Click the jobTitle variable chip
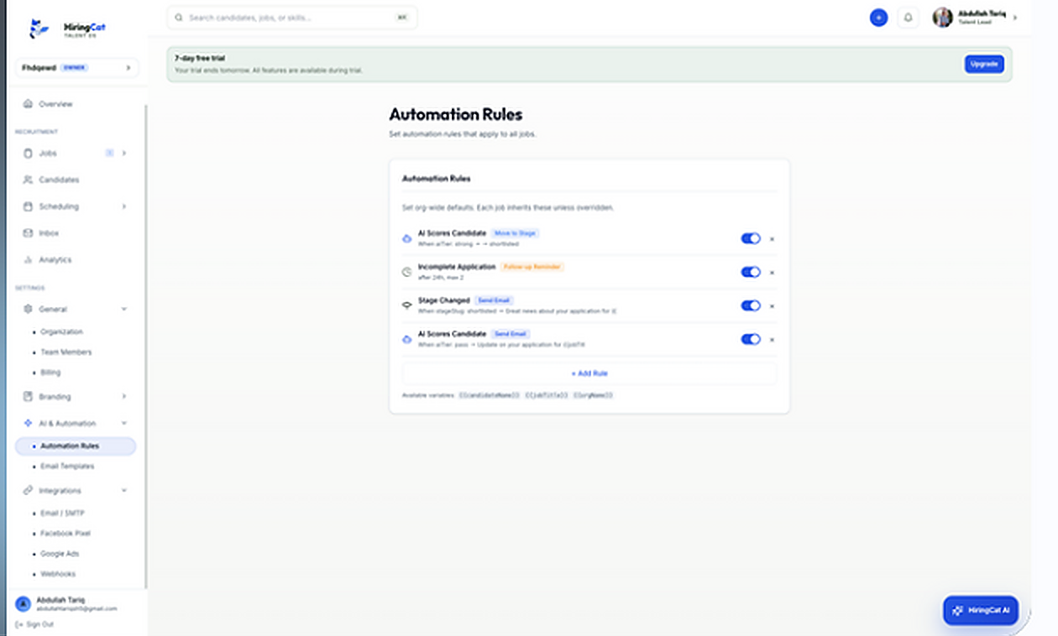Image resolution: width=1058 pixels, height=636 pixels. click(x=547, y=395)
